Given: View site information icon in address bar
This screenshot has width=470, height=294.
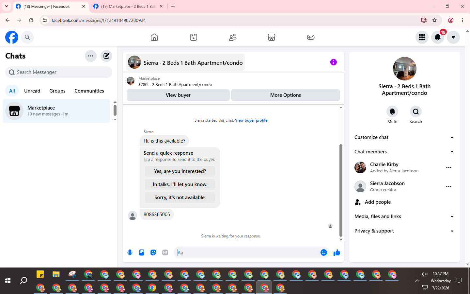Looking at the screenshot, I should [45, 20].
